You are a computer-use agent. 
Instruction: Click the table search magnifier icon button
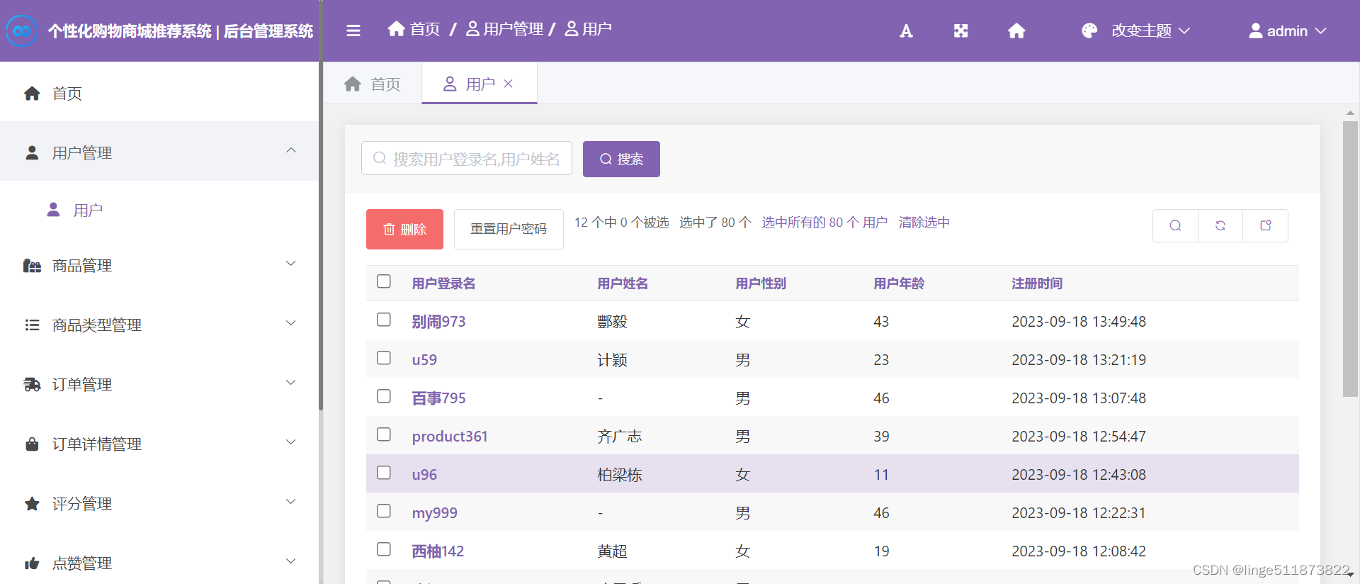(1175, 225)
